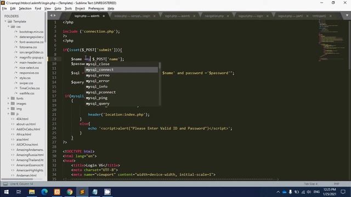
Task: Select mysql_error from autocomplete list
Action: (x=122, y=81)
